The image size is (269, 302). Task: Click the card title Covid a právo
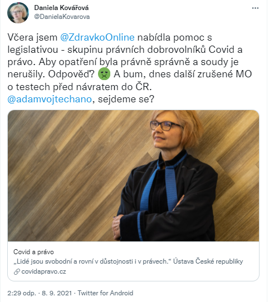(33, 252)
